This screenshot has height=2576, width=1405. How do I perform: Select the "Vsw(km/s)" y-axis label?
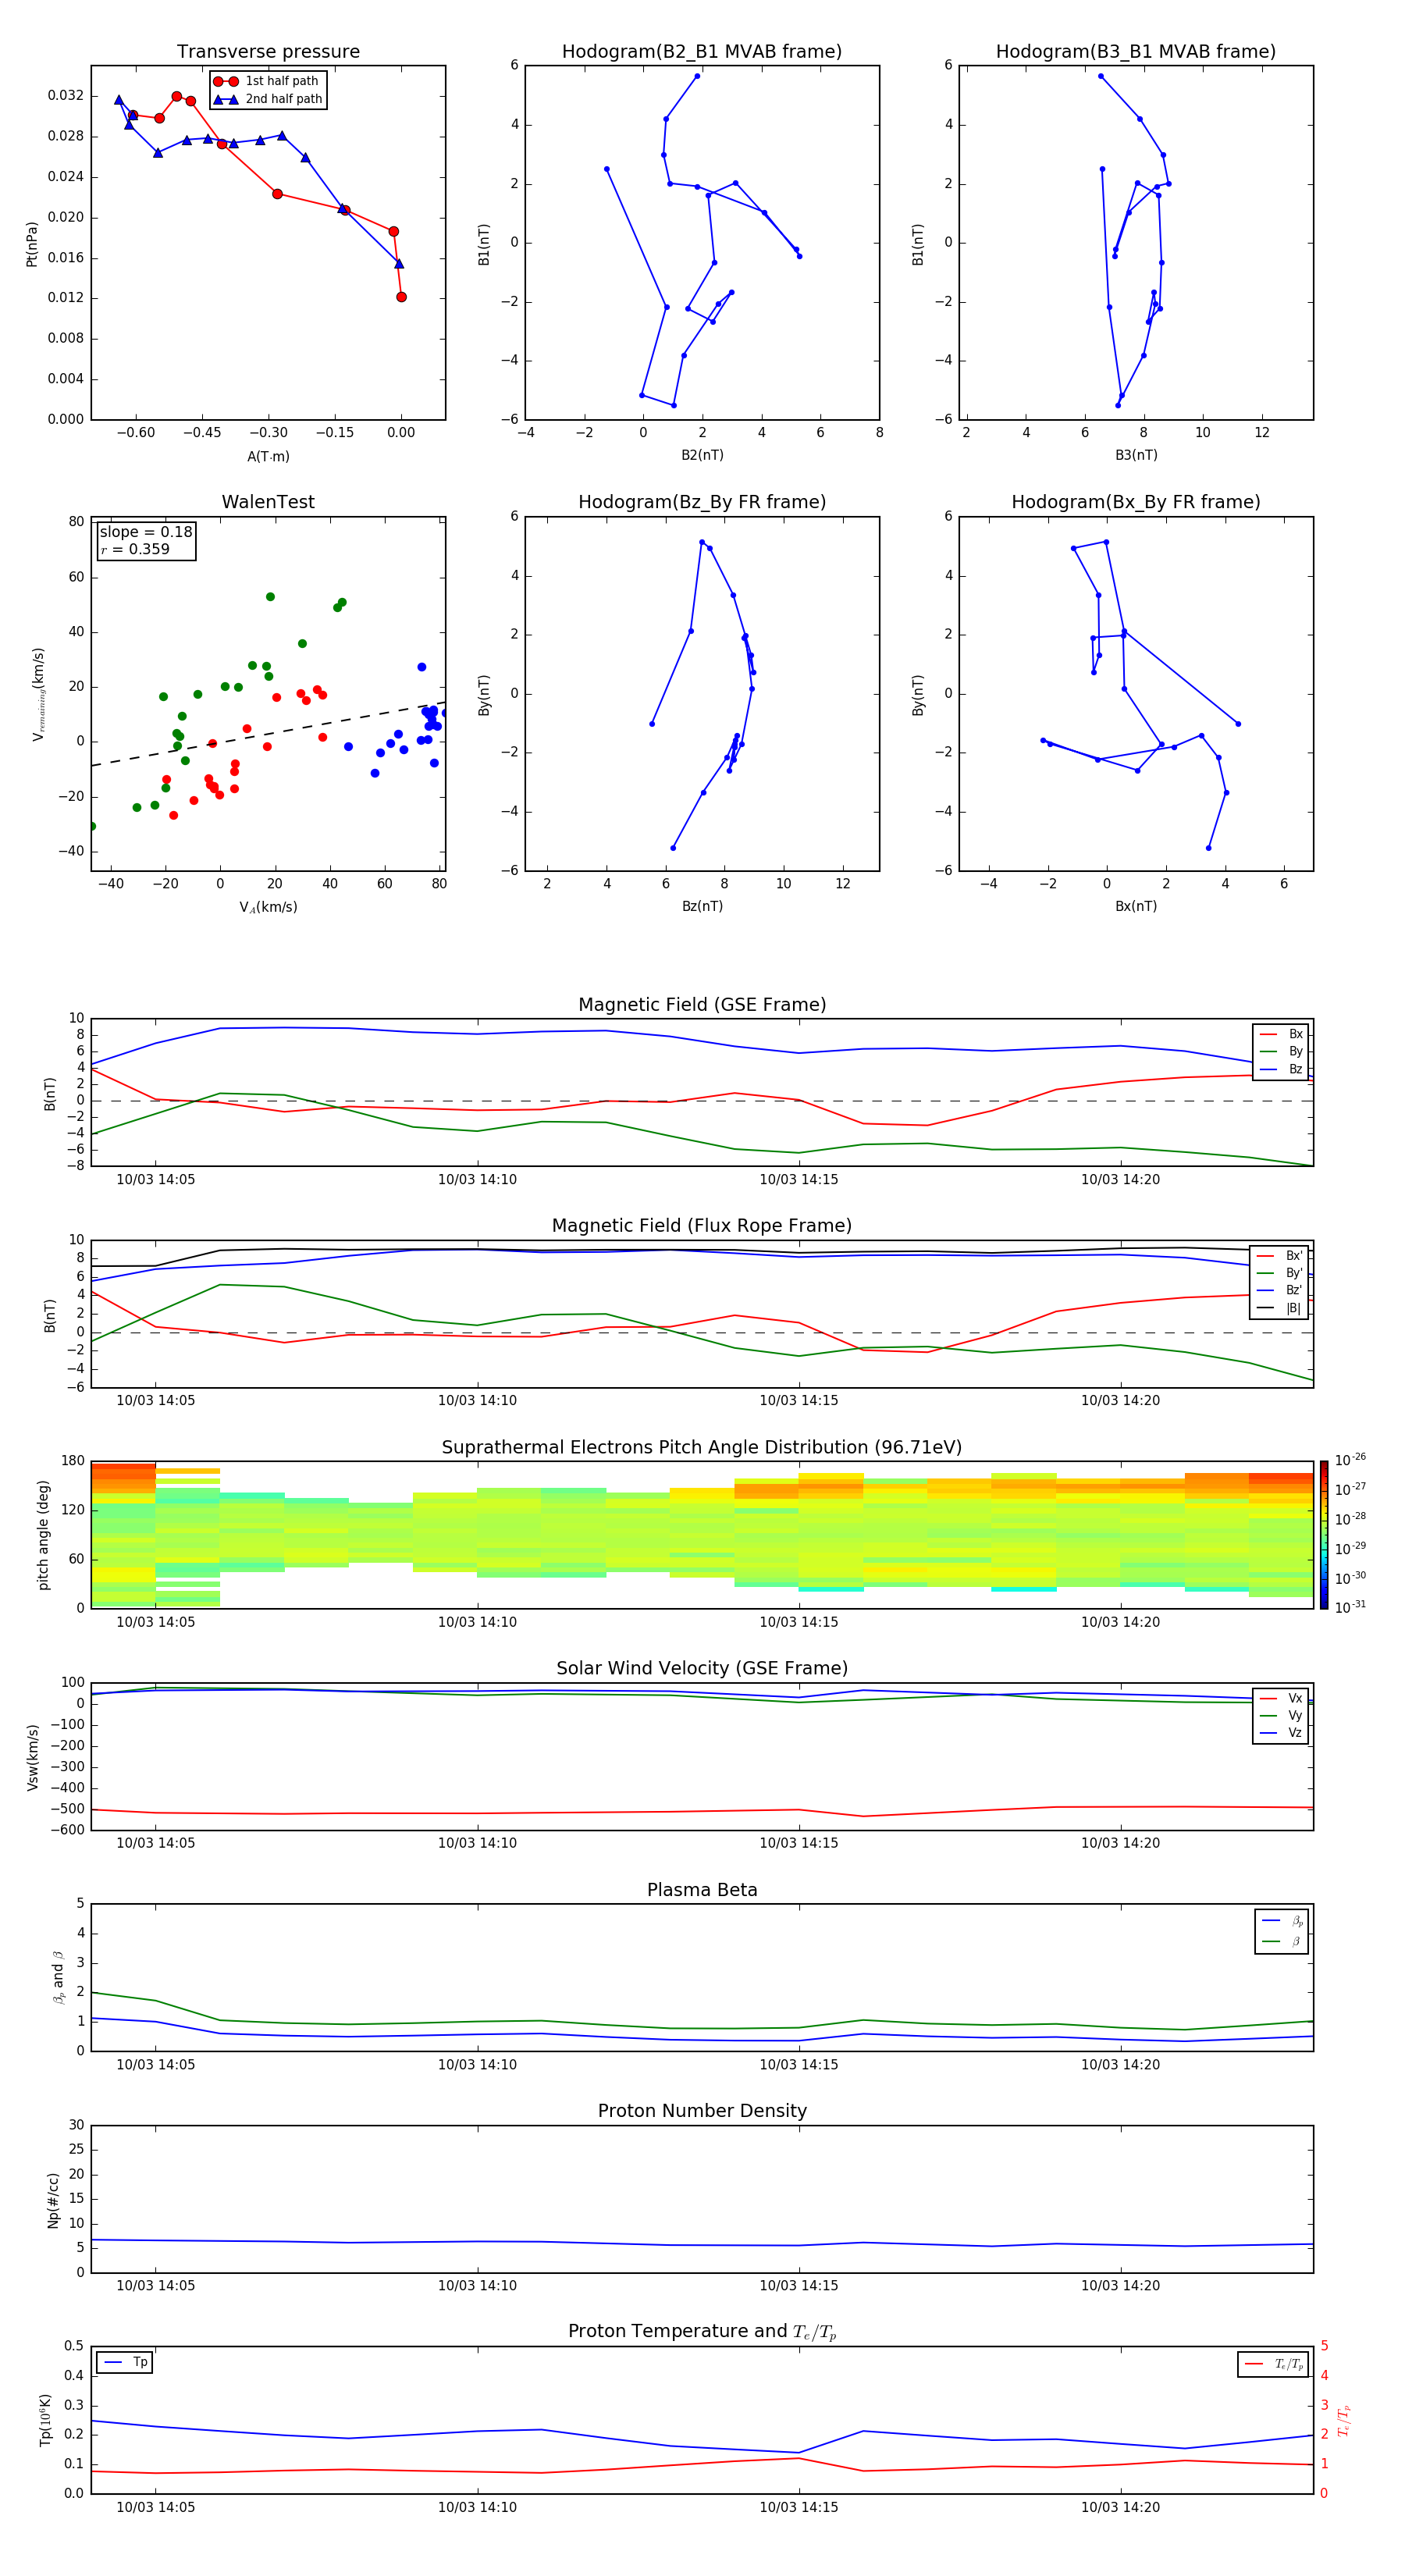point(32,1757)
